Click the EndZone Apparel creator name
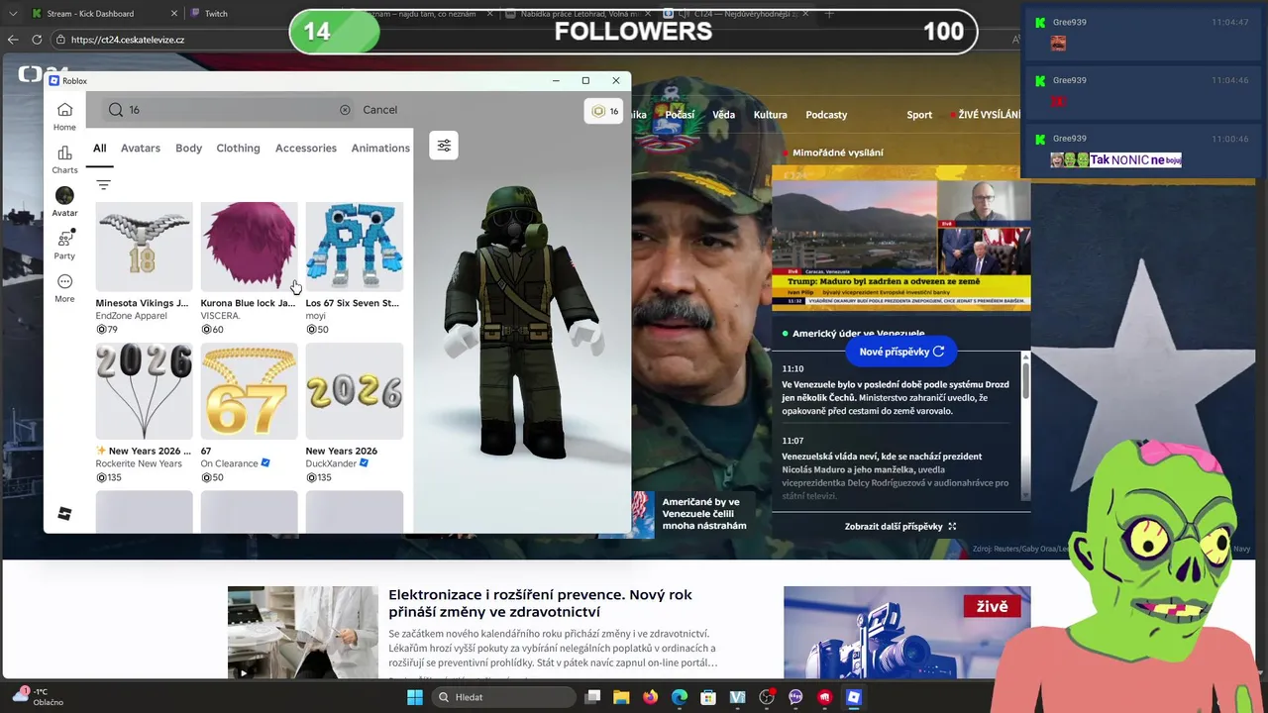Viewport: 1268px width, 713px height. click(131, 316)
